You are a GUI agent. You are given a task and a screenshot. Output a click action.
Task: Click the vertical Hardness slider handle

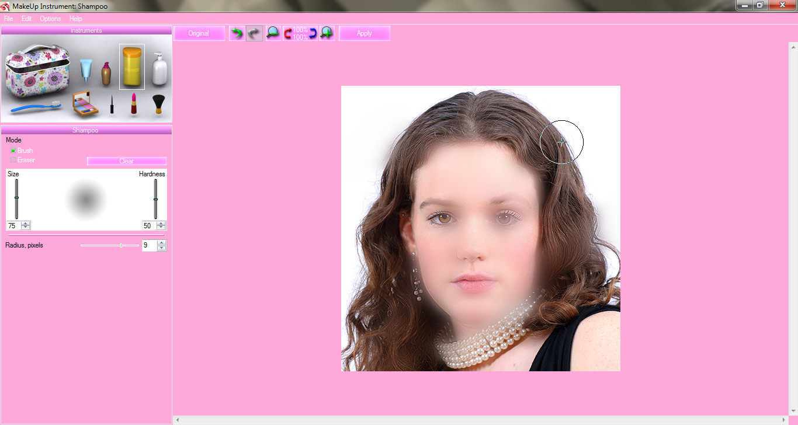(x=155, y=199)
